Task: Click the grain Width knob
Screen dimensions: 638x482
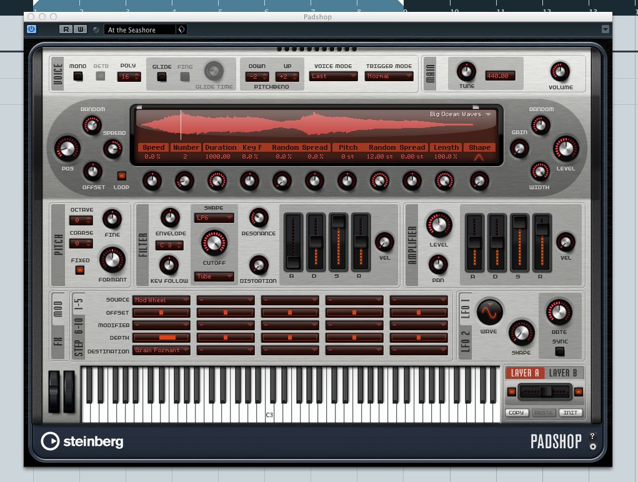Action: (539, 171)
